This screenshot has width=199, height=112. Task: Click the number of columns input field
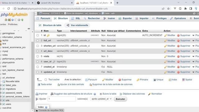coord(62,99)
